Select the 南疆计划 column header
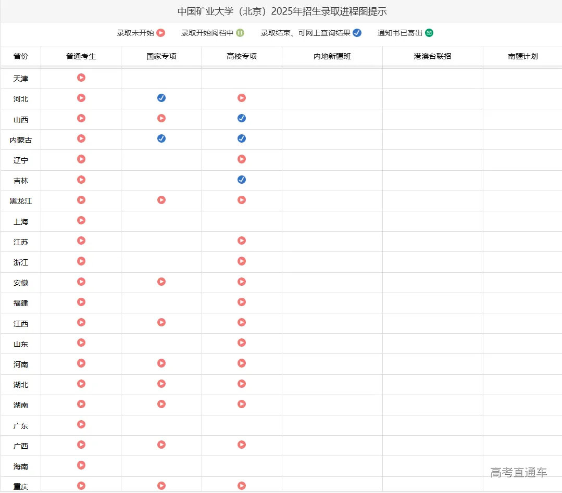 click(x=523, y=56)
